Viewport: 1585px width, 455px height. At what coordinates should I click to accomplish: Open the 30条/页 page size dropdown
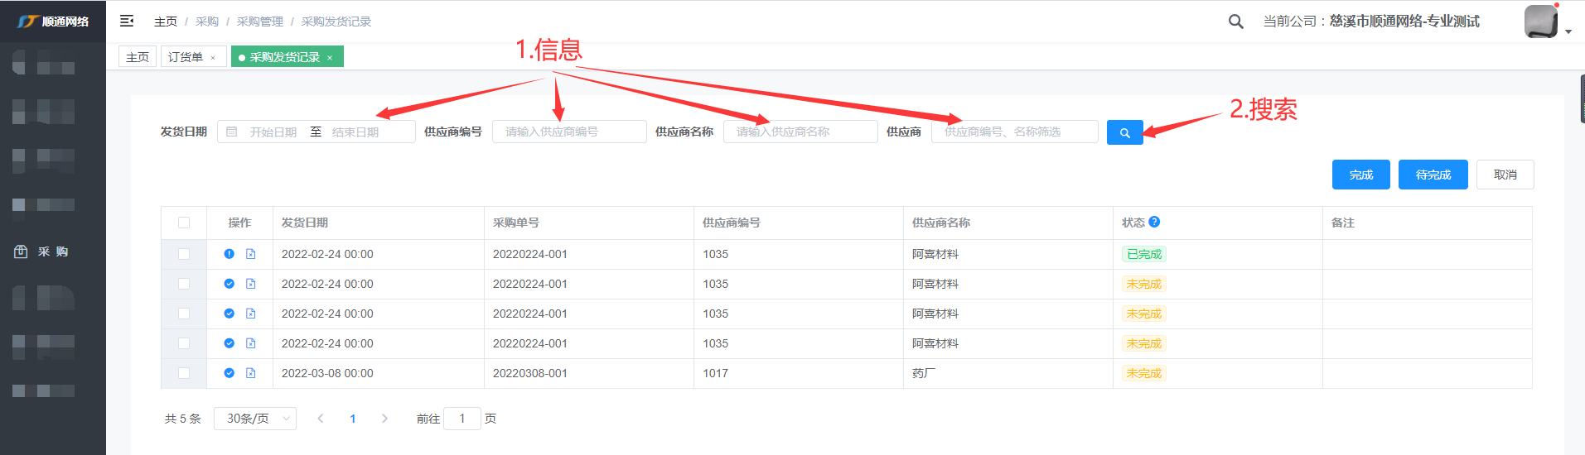254,419
